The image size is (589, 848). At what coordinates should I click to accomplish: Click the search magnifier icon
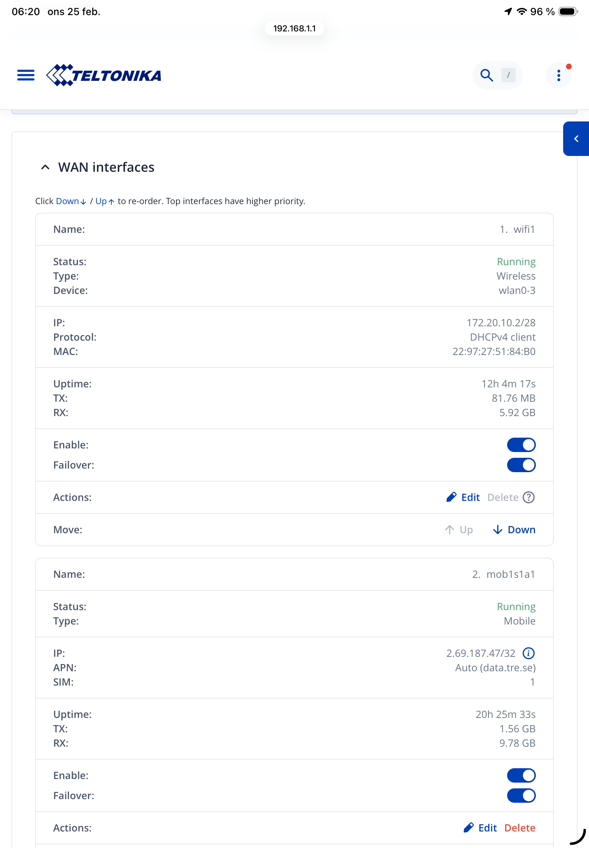[486, 75]
